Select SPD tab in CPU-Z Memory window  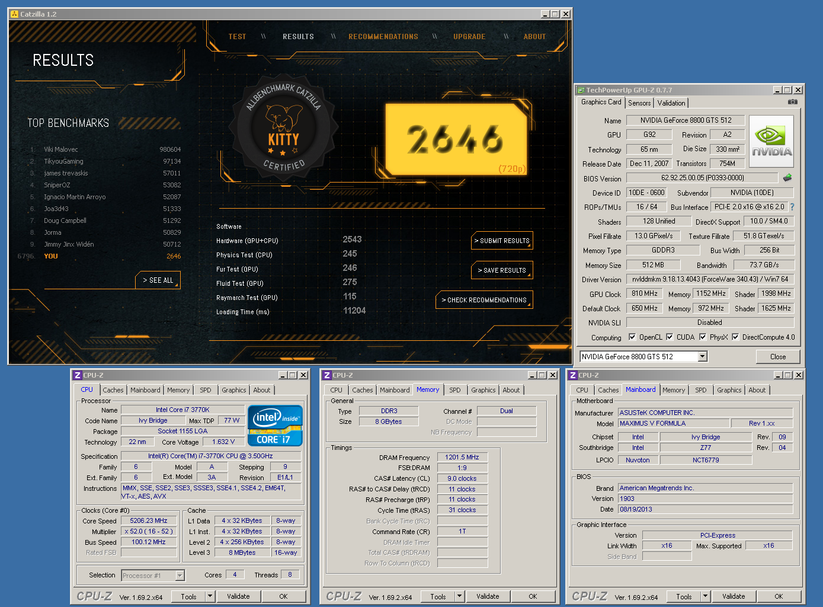[455, 390]
